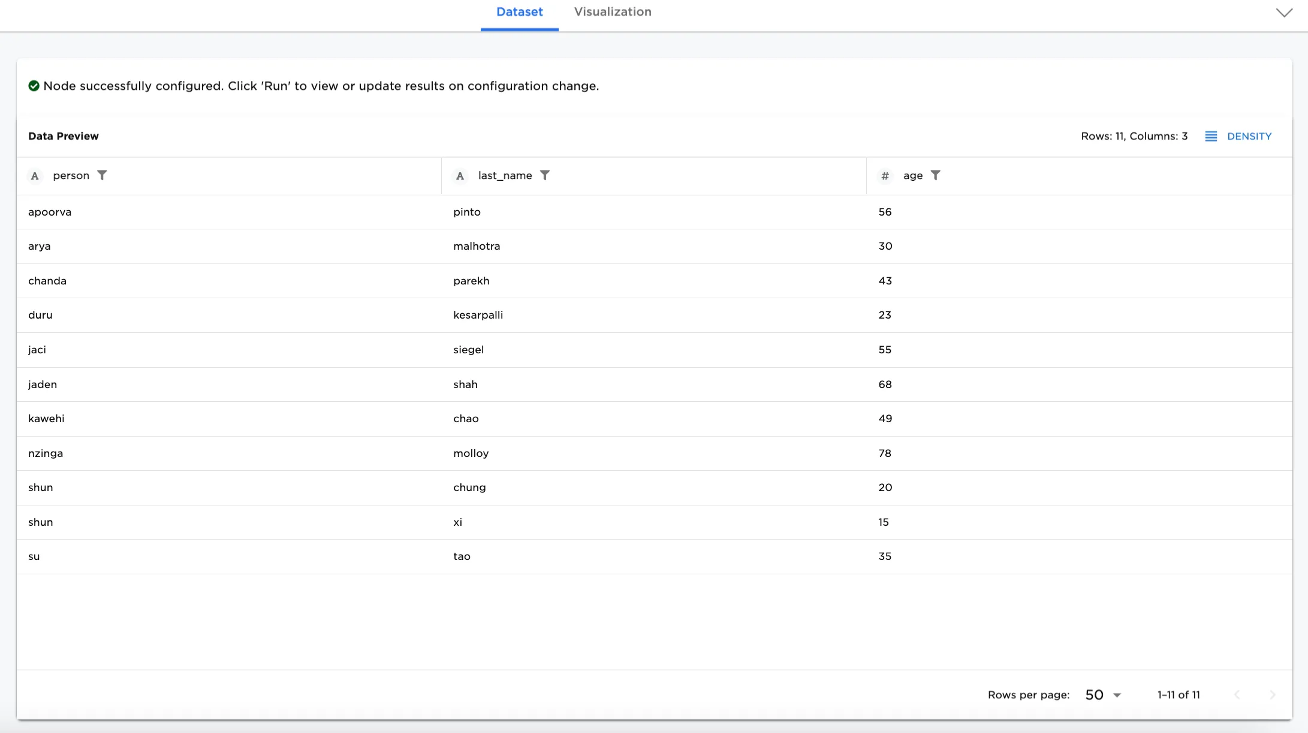Click the age column header
The height and width of the screenshot is (733, 1308).
tap(912, 175)
